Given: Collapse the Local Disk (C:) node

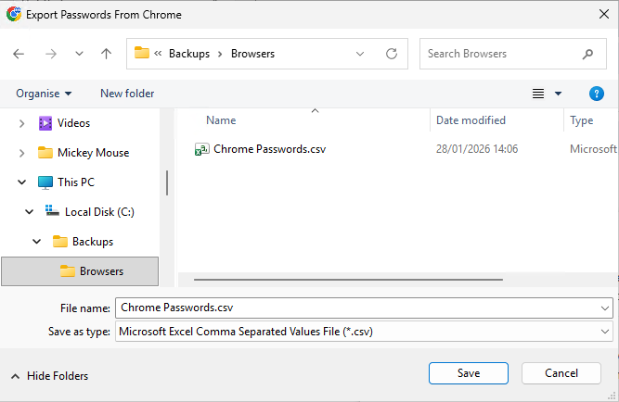Looking at the screenshot, I should [29, 211].
